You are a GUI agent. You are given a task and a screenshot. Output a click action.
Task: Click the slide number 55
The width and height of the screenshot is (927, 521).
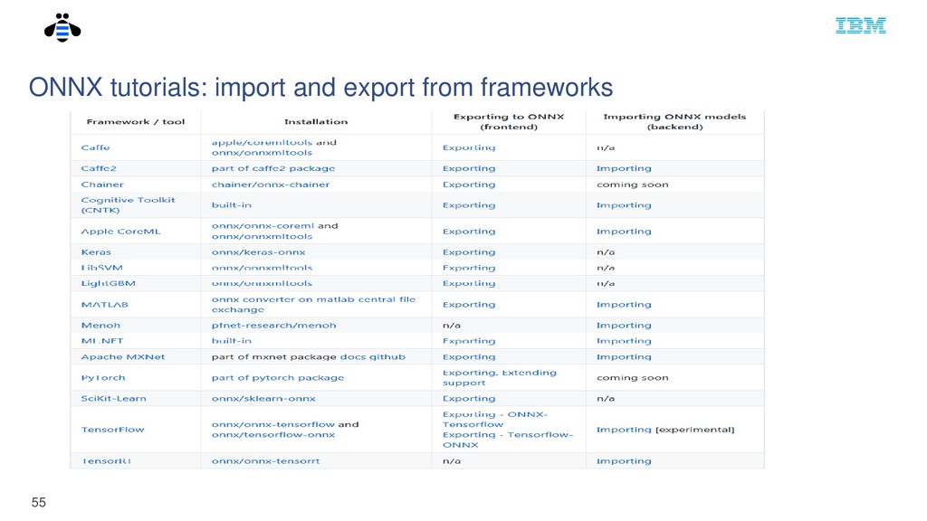38,503
